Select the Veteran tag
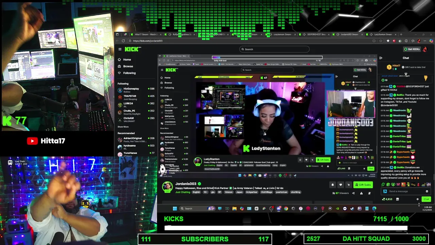Screen dimensions: 435x245 (229, 192)
